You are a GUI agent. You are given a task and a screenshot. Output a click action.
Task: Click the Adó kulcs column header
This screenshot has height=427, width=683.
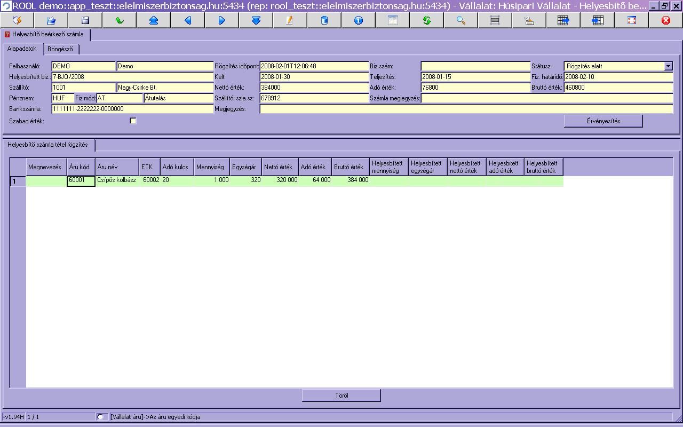[x=177, y=167]
